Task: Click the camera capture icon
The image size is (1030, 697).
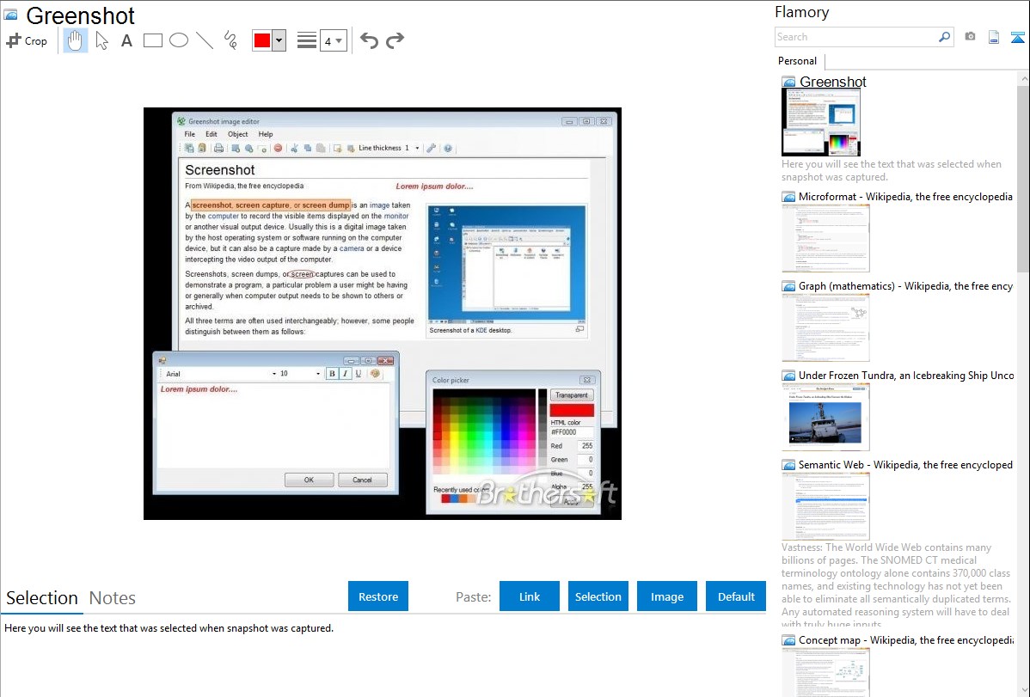Action: click(x=970, y=37)
